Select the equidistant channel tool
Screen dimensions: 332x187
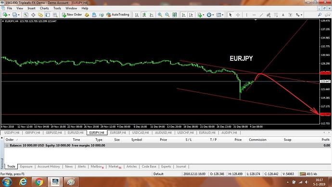(x=268, y=15)
